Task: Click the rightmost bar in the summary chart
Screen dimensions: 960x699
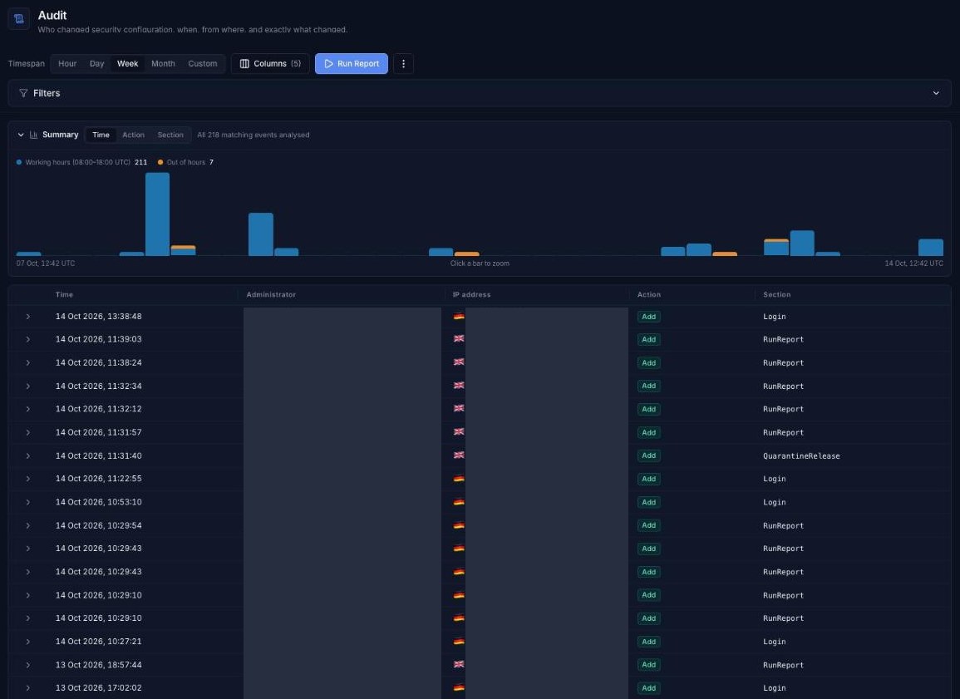Action: coord(931,248)
